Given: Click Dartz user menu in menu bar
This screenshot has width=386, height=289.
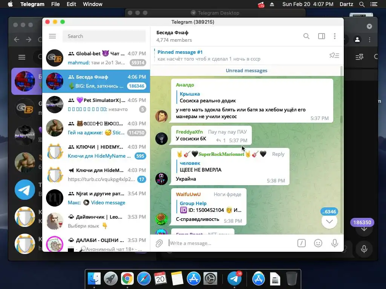Looking at the screenshot, I should pyautogui.click(x=346, y=4).
